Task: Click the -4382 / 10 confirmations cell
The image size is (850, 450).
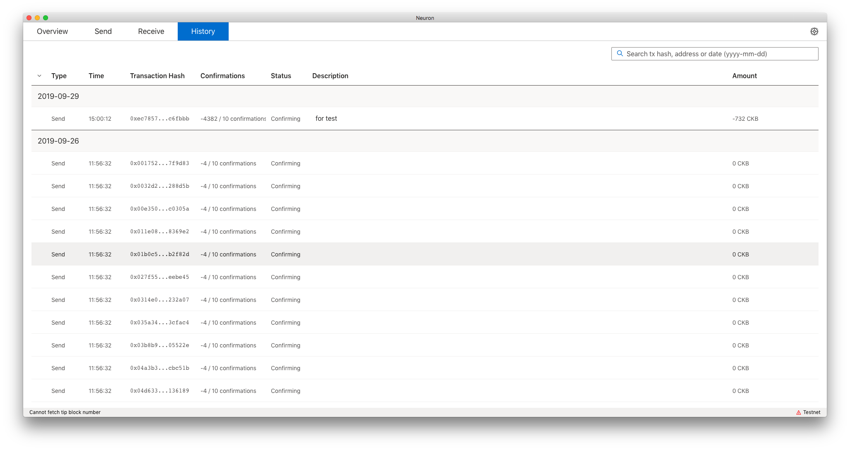Action: tap(233, 119)
